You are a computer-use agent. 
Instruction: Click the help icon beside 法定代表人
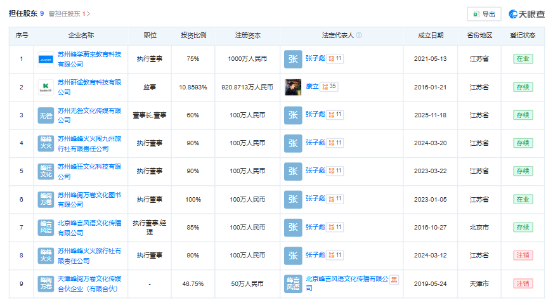point(359,36)
